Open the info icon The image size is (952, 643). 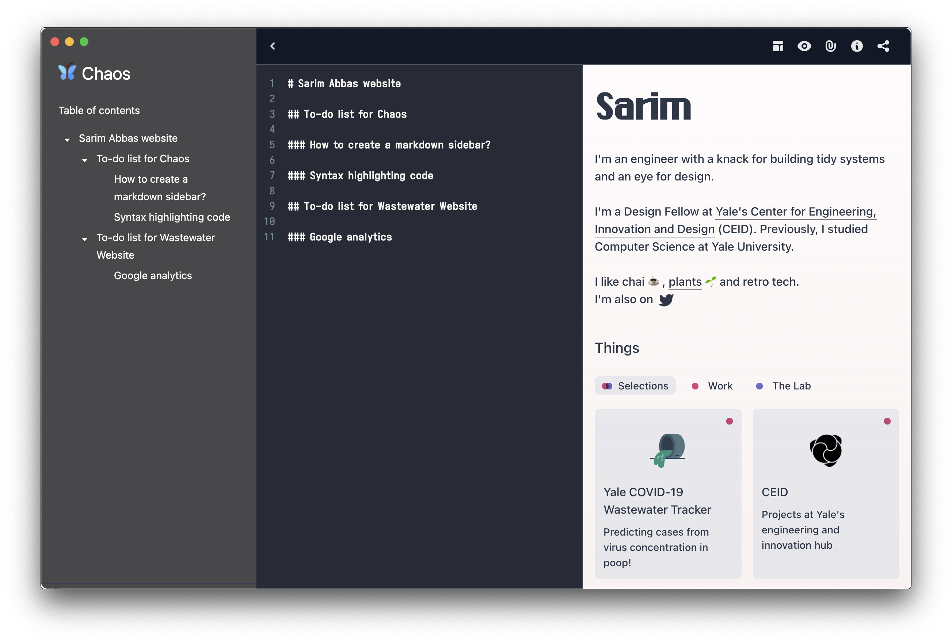(x=857, y=46)
